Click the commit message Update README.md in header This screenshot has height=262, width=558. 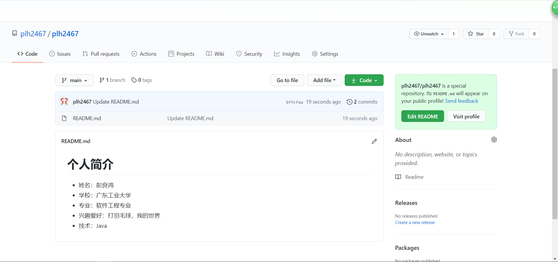(116, 102)
